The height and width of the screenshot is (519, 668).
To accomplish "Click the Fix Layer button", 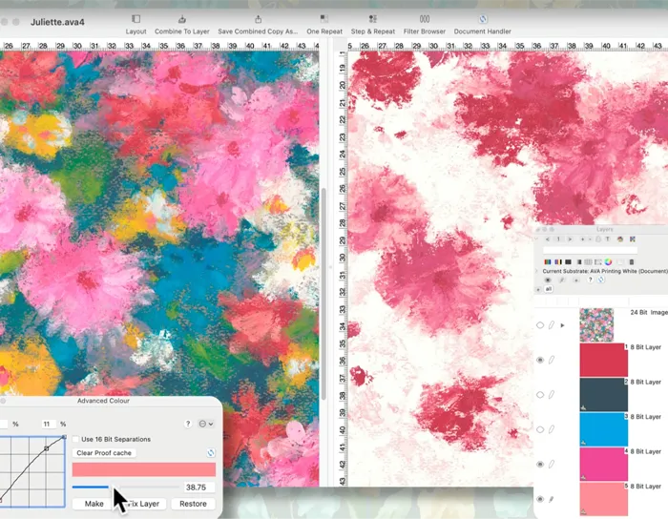I will pyautogui.click(x=143, y=504).
